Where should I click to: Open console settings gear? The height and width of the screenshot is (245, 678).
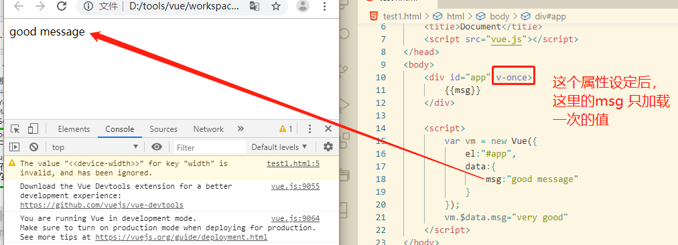point(329,147)
